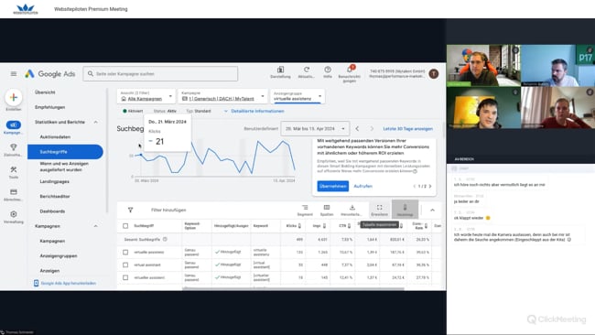Expand Detaillierte Informationen
595x335 pixels.
[254, 111]
